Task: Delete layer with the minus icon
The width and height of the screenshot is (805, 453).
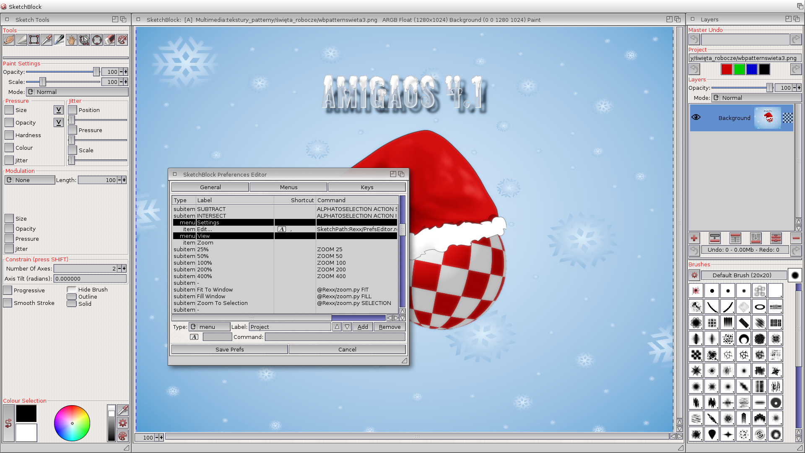Action: [796, 238]
